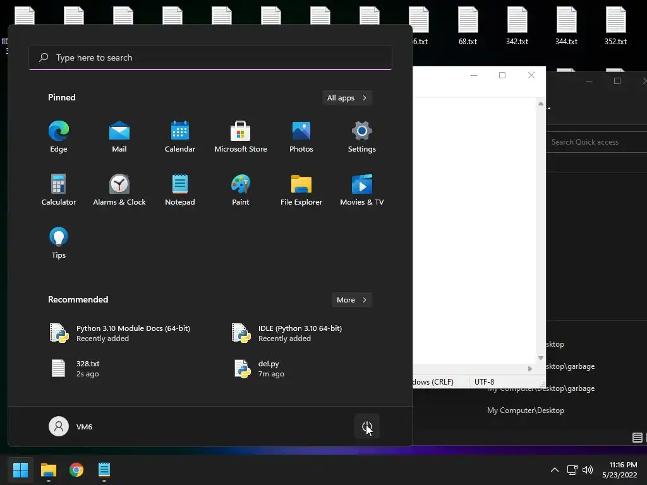Open the Paint app
The image size is (647, 485).
click(x=241, y=189)
